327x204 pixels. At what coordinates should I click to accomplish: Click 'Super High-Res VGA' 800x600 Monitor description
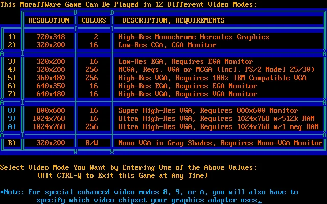click(208, 110)
